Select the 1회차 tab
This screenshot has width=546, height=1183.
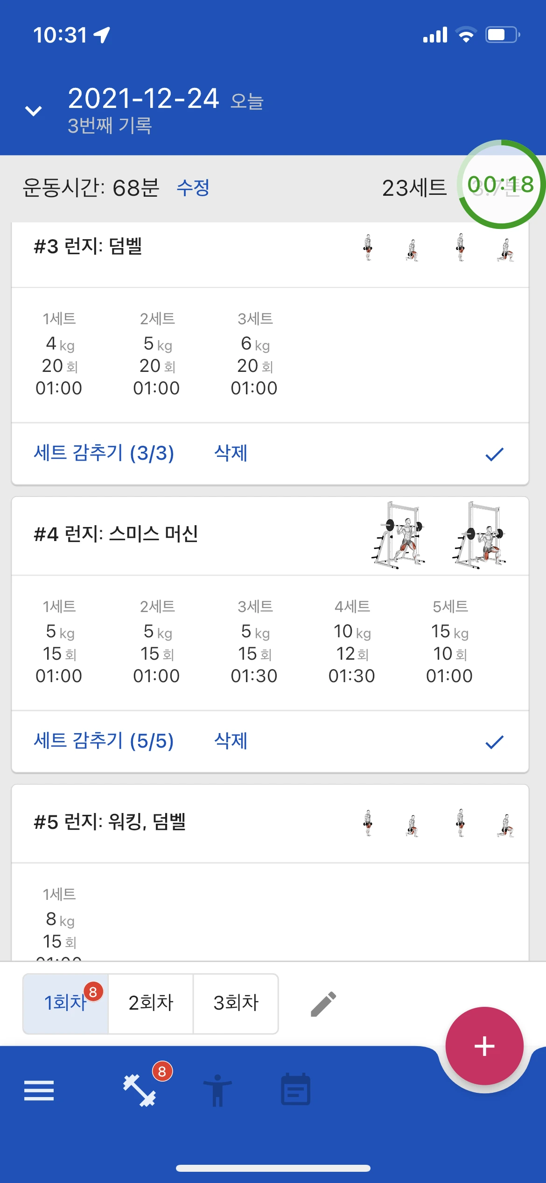point(66,1004)
